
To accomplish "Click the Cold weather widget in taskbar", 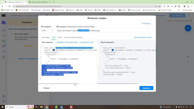I will [x=165, y=107].
